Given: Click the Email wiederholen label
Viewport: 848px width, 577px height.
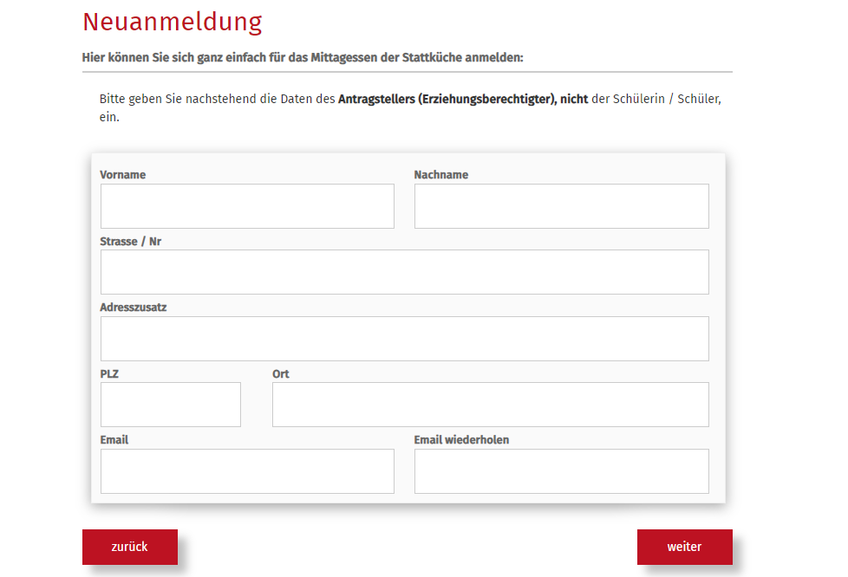Looking at the screenshot, I should point(461,440).
